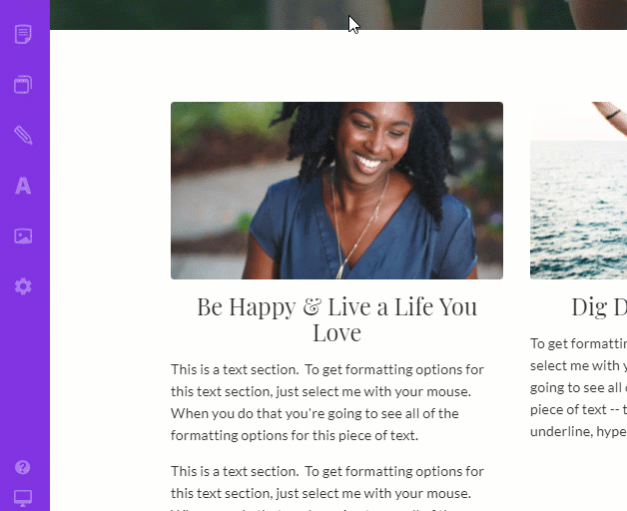Click the header banner image at top

point(338,14)
